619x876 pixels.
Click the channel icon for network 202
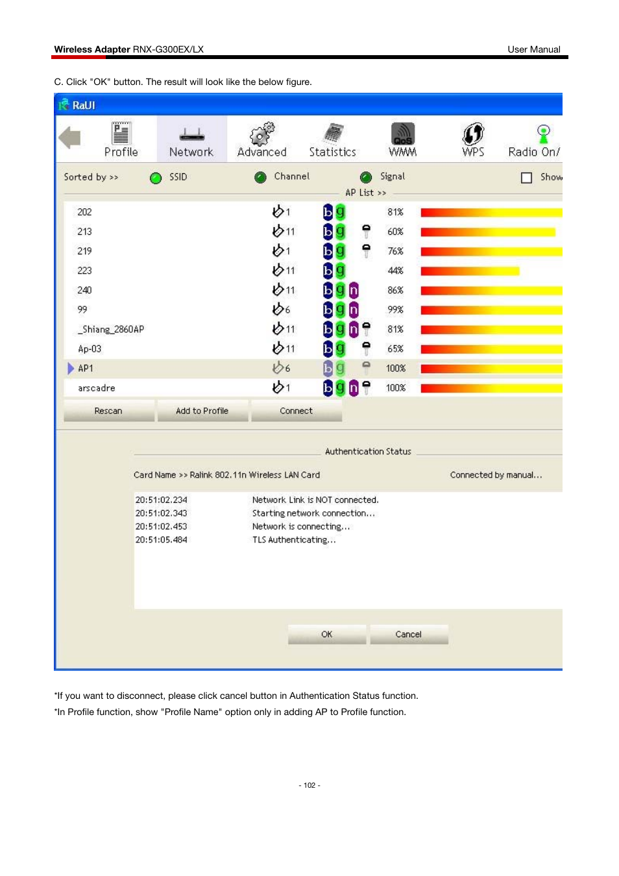click(278, 211)
